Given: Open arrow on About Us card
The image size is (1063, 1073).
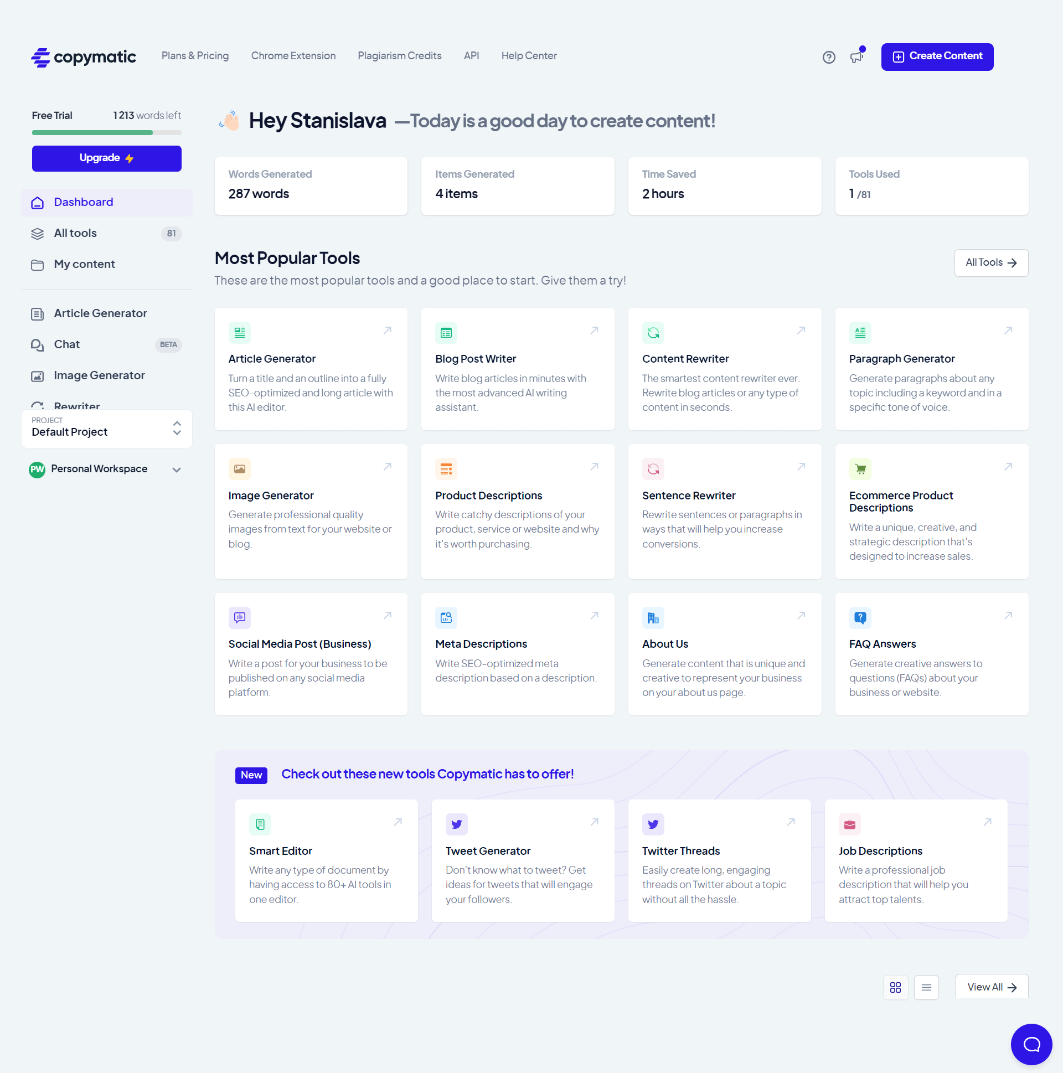Looking at the screenshot, I should [x=802, y=615].
